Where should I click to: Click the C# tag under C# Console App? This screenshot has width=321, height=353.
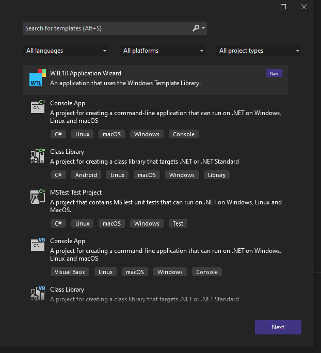[58, 134]
